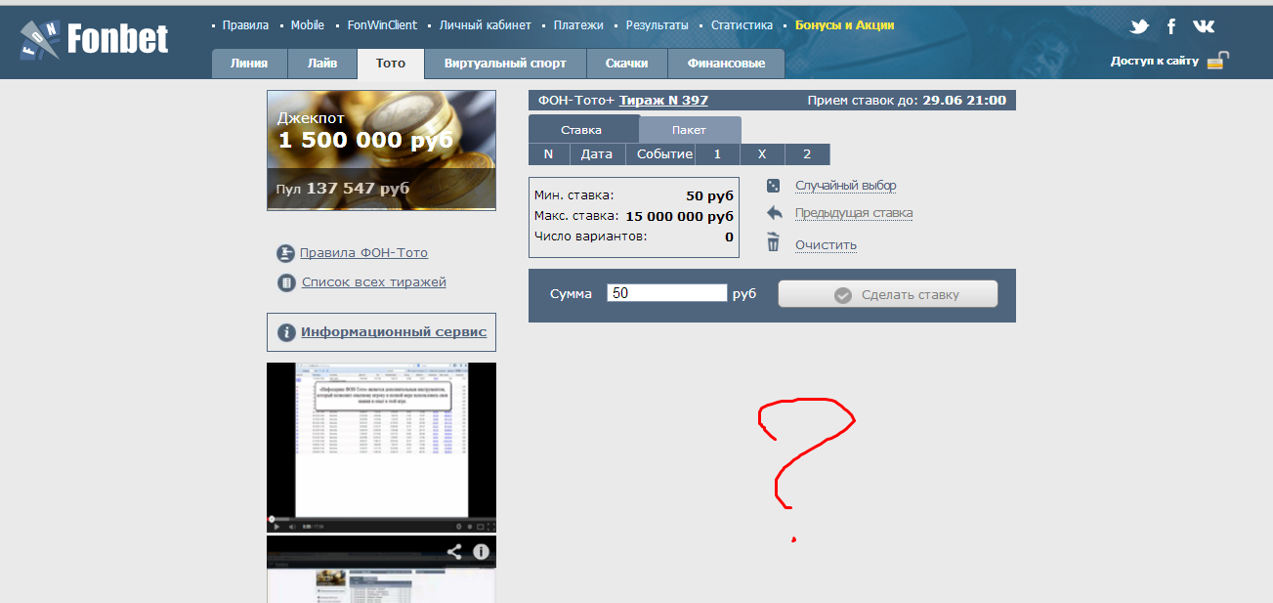Click the Доступ к сайту link

click(x=1154, y=61)
